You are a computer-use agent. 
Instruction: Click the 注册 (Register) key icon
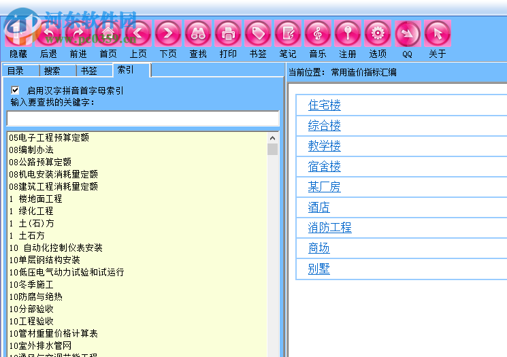click(348, 33)
